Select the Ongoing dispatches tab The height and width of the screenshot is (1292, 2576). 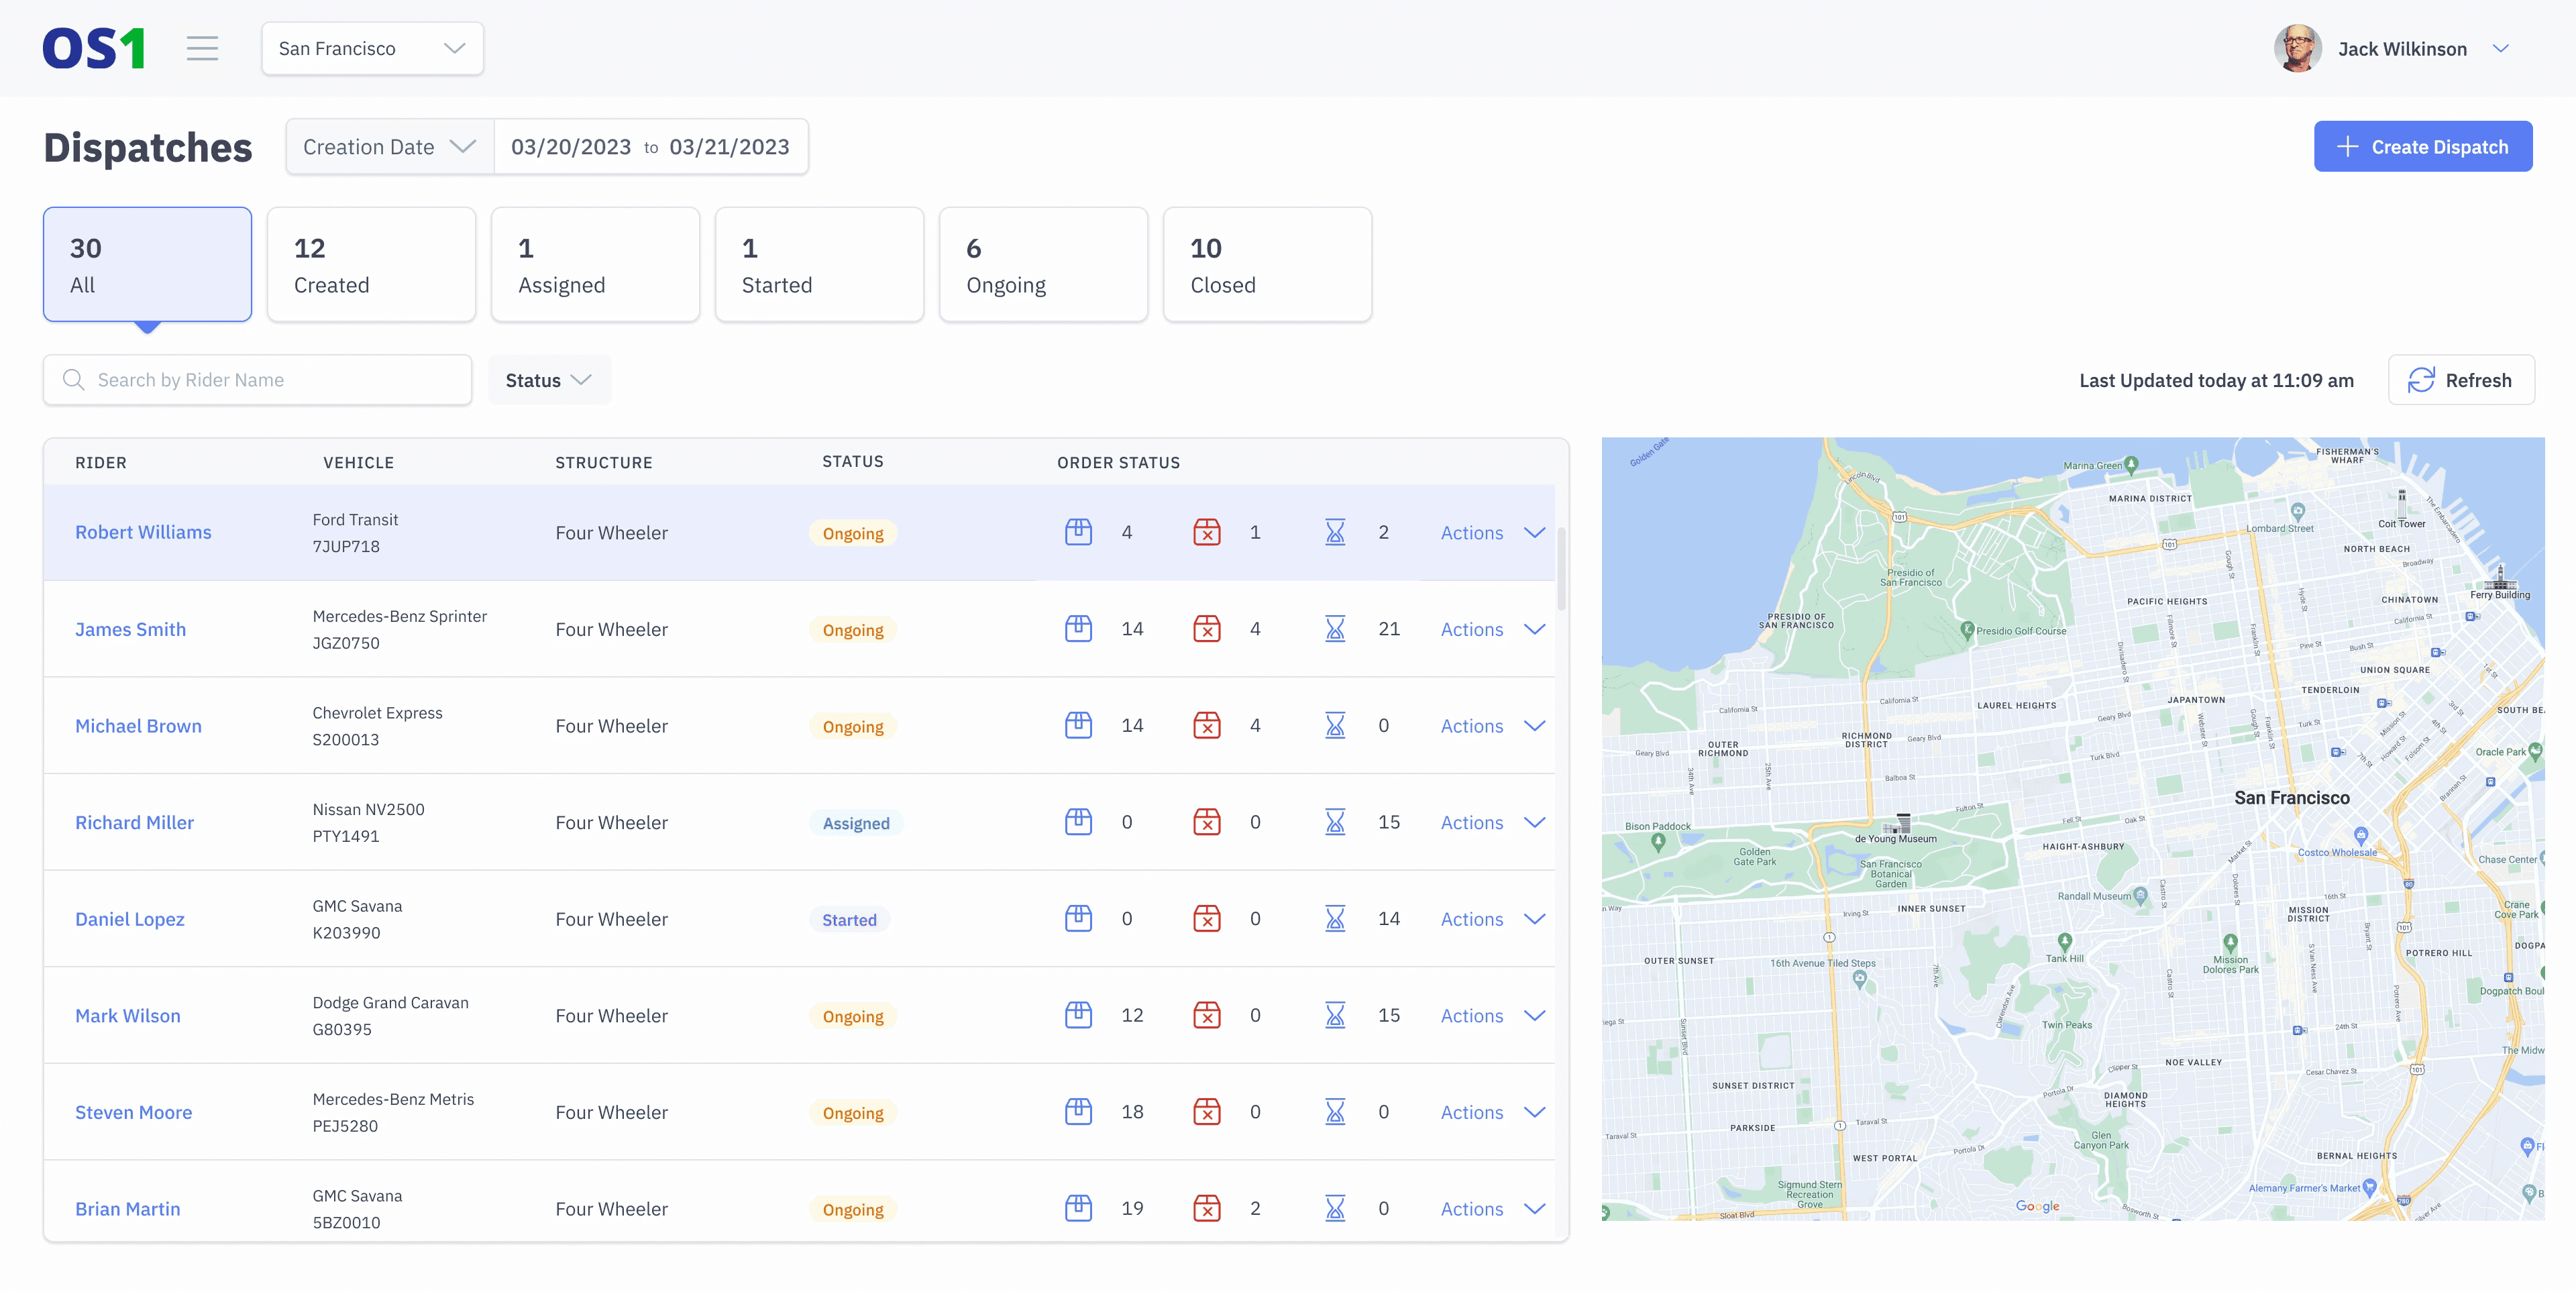pyautogui.click(x=1043, y=265)
